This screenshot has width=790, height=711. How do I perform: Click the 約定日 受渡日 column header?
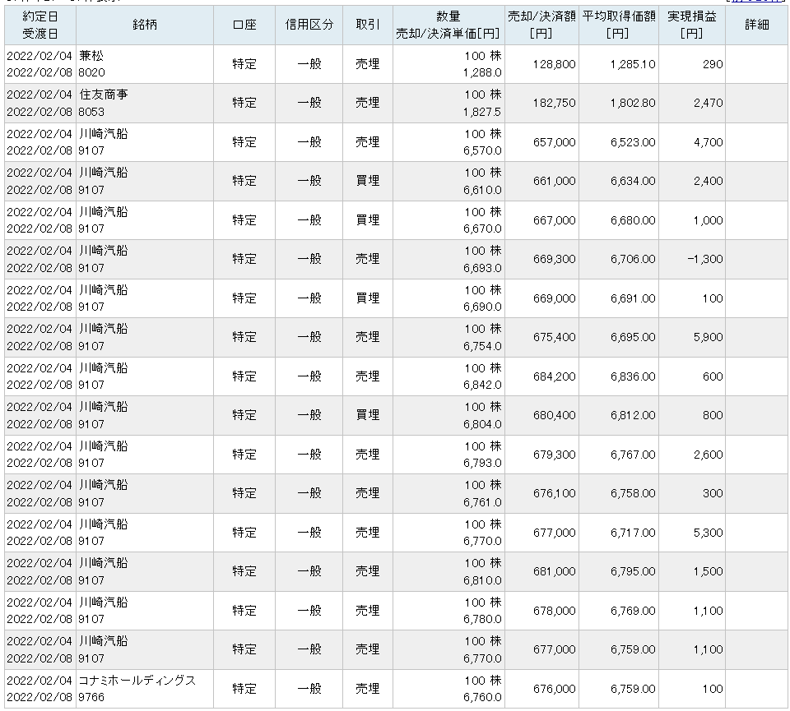(x=40, y=25)
